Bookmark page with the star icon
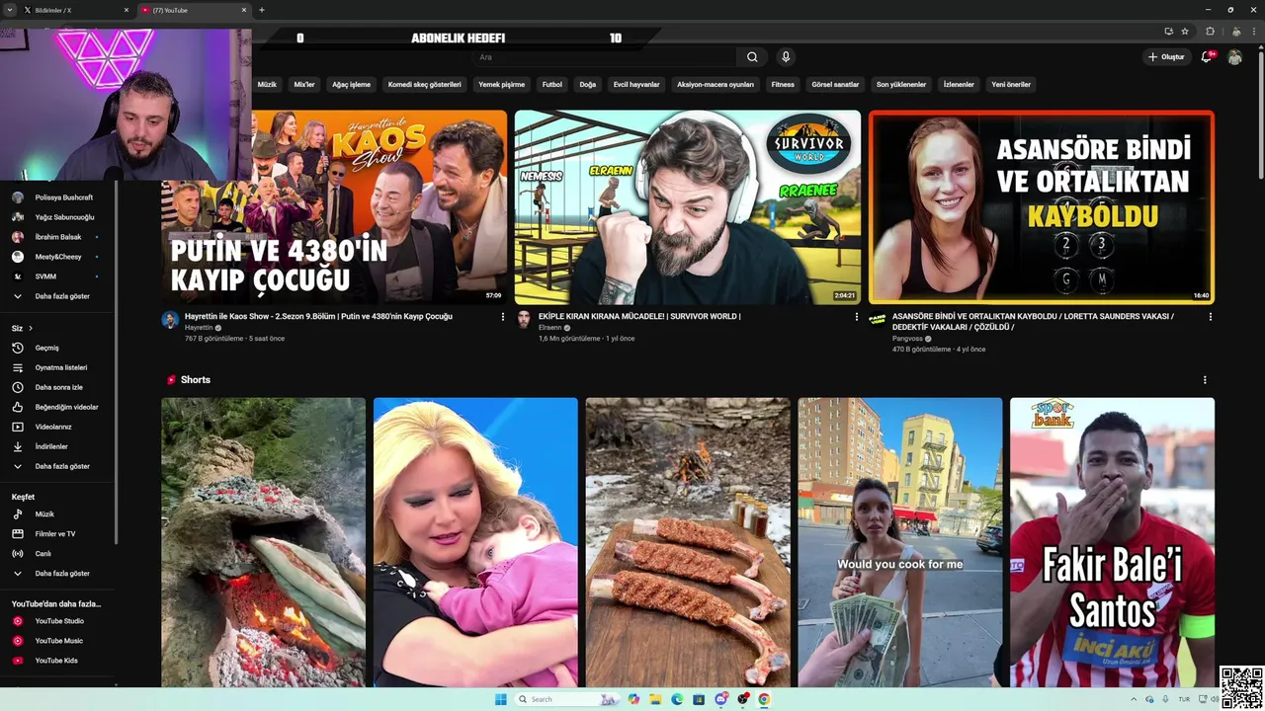 coord(1185,32)
